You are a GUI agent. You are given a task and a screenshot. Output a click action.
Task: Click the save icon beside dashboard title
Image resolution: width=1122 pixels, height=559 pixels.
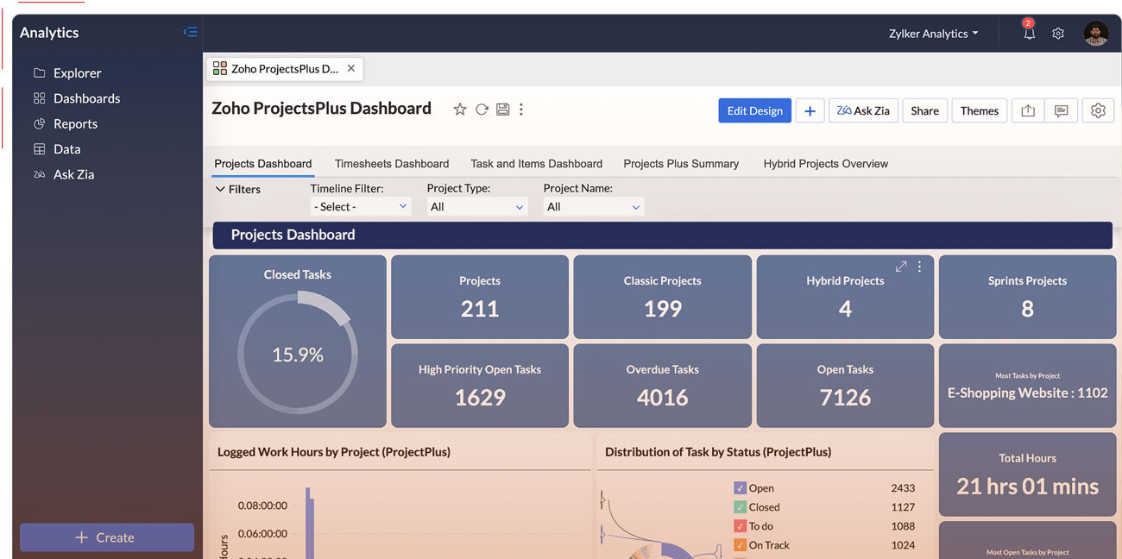coord(502,110)
